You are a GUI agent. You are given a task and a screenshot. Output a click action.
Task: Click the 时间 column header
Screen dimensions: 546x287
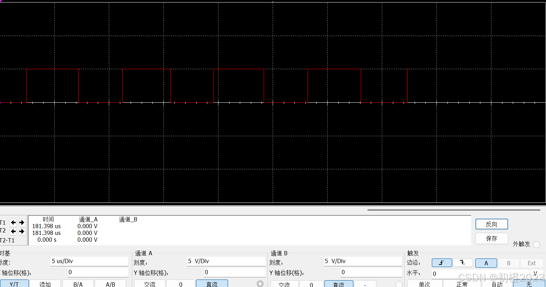[48, 219]
